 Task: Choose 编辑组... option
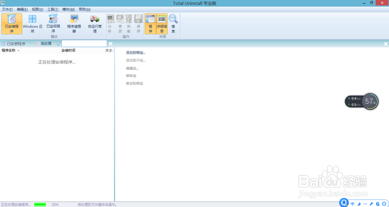[133, 68]
